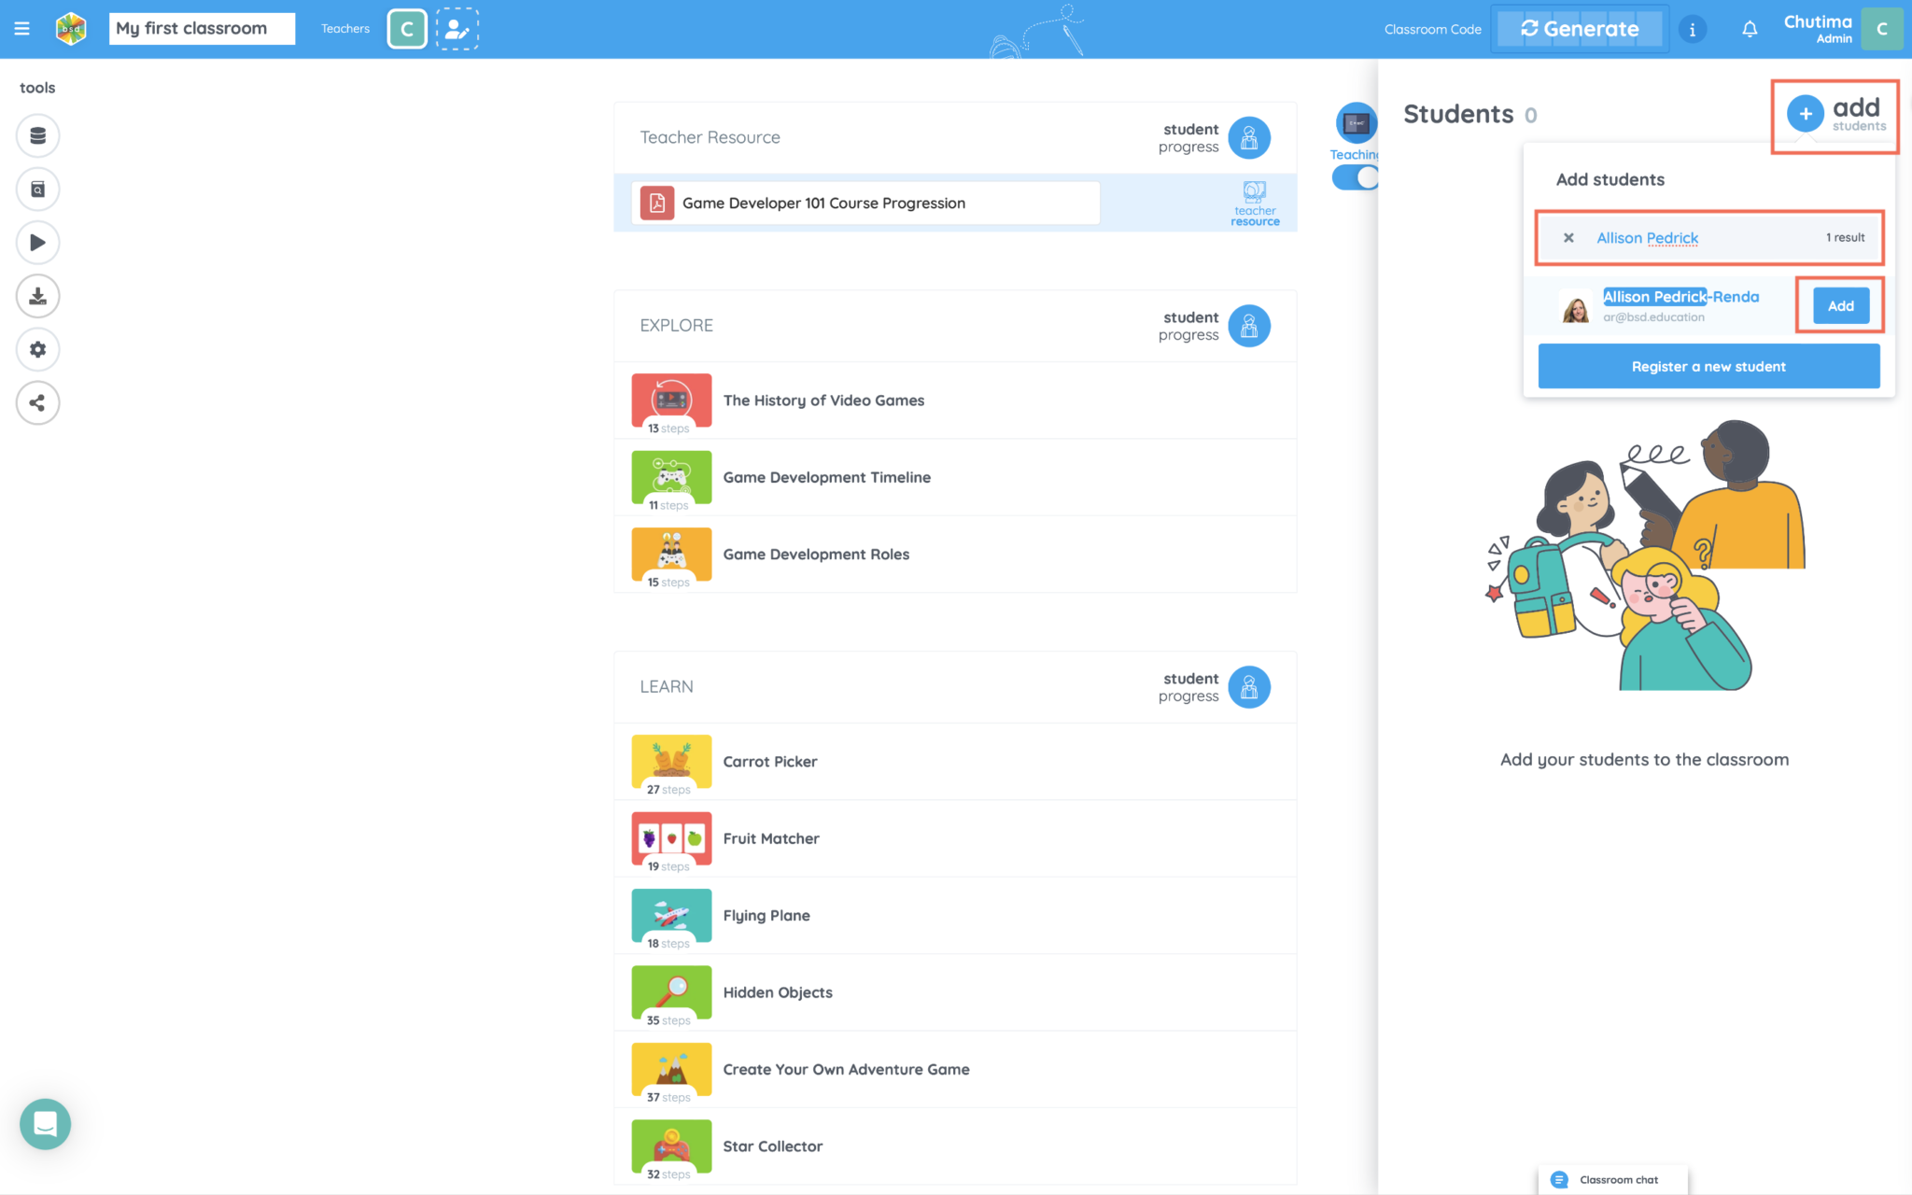
Task: Open the glossary book tool from the sidebar
Action: (37, 189)
